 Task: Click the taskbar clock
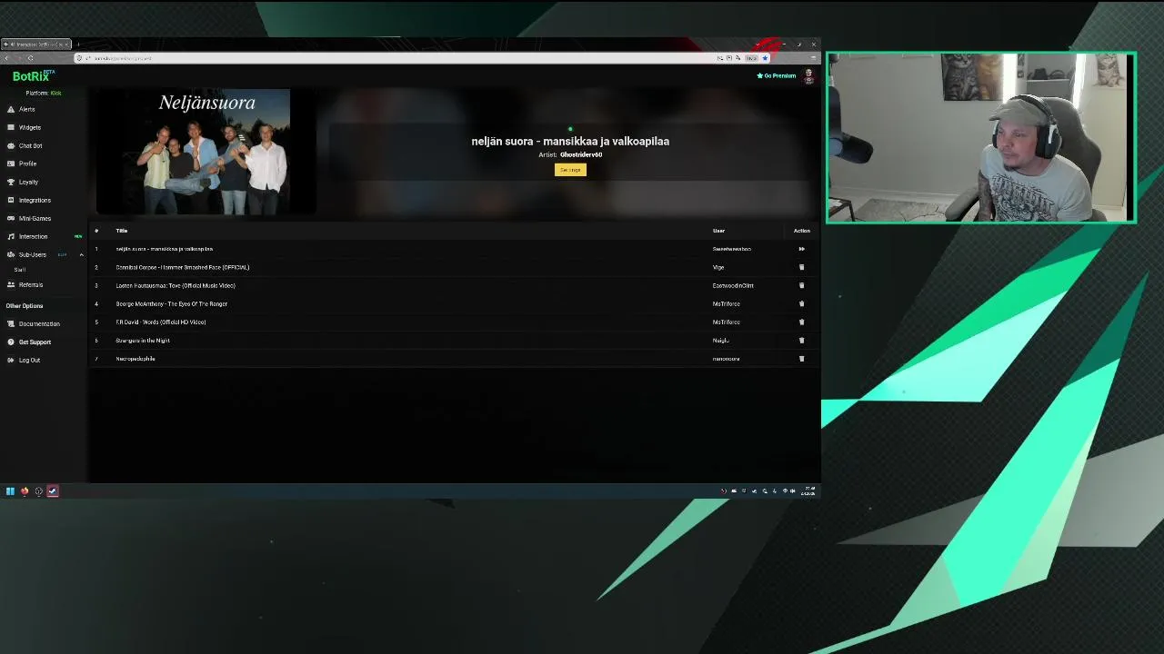tap(808, 491)
